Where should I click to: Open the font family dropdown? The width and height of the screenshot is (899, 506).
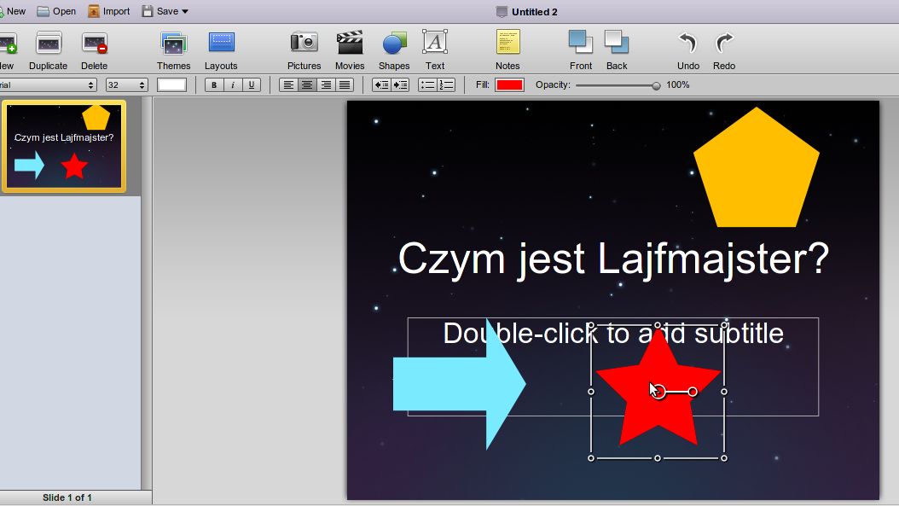click(x=47, y=84)
